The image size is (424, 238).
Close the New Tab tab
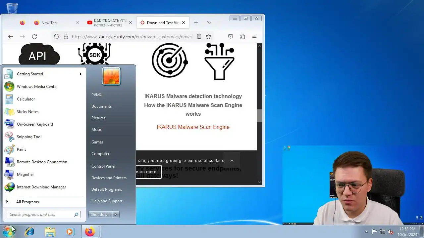point(78,22)
